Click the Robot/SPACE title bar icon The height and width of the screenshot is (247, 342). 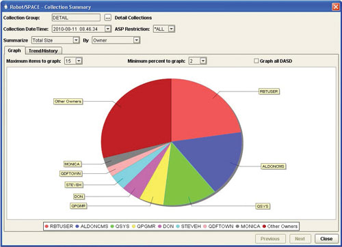[x=5, y=7]
